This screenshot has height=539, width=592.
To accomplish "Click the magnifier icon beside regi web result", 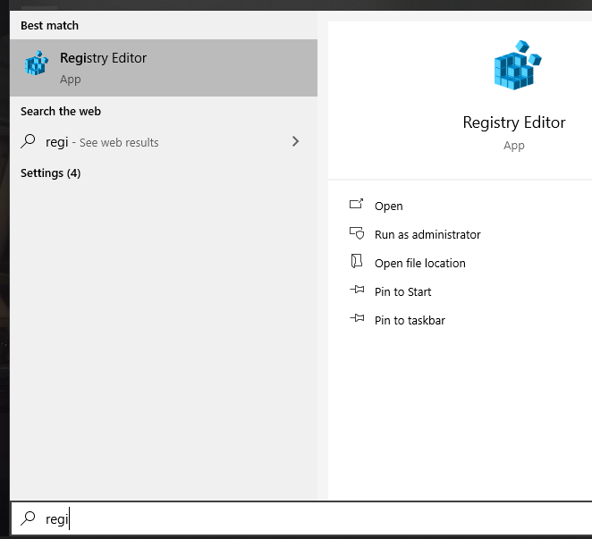I will 28,141.
